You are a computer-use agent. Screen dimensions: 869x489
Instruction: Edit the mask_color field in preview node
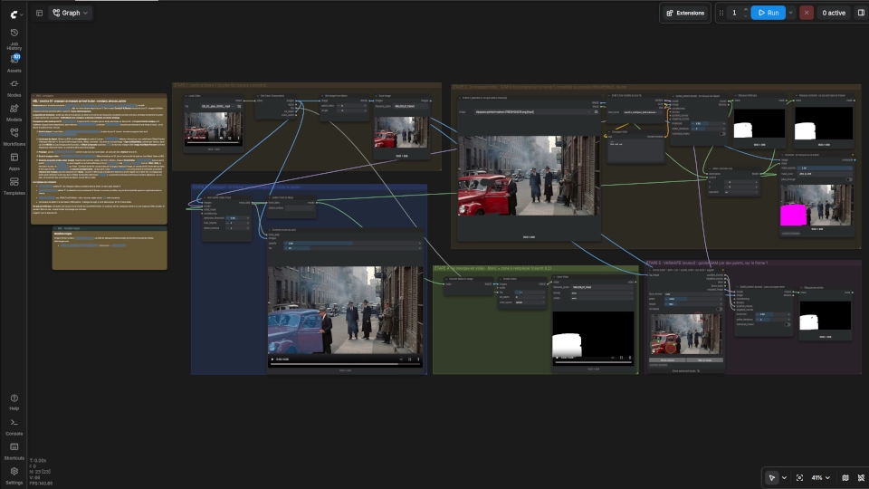click(x=826, y=174)
